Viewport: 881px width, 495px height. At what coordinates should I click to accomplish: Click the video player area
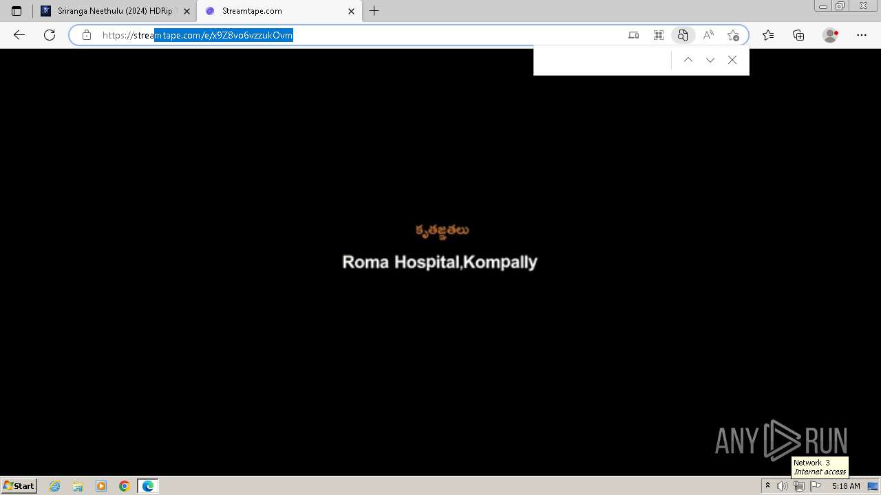440,262
